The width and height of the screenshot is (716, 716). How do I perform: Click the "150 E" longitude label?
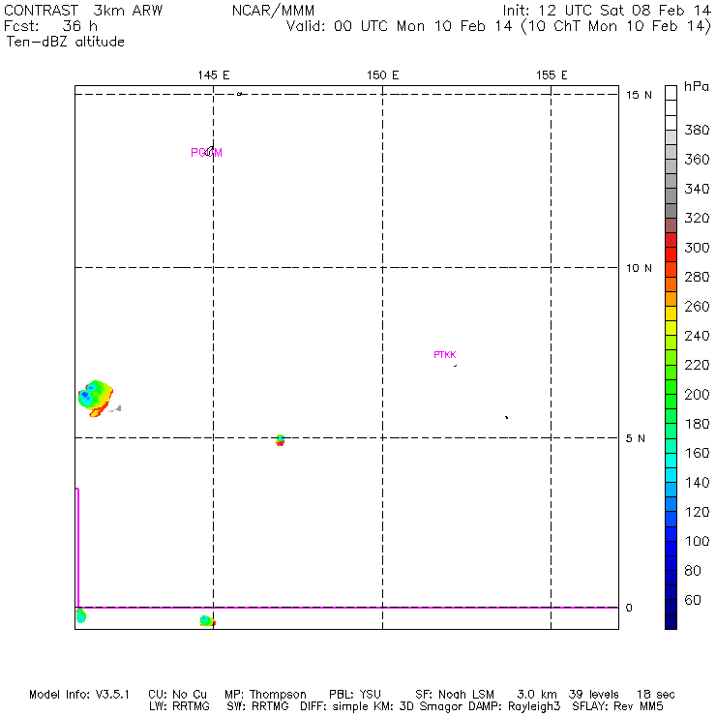coord(382,75)
